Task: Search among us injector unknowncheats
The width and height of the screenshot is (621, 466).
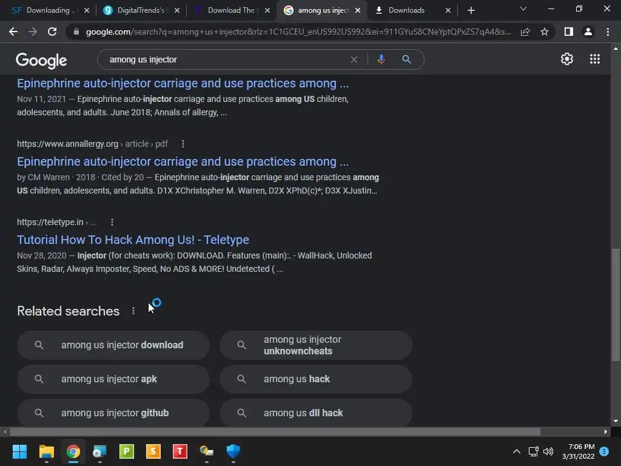Action: coord(315,345)
